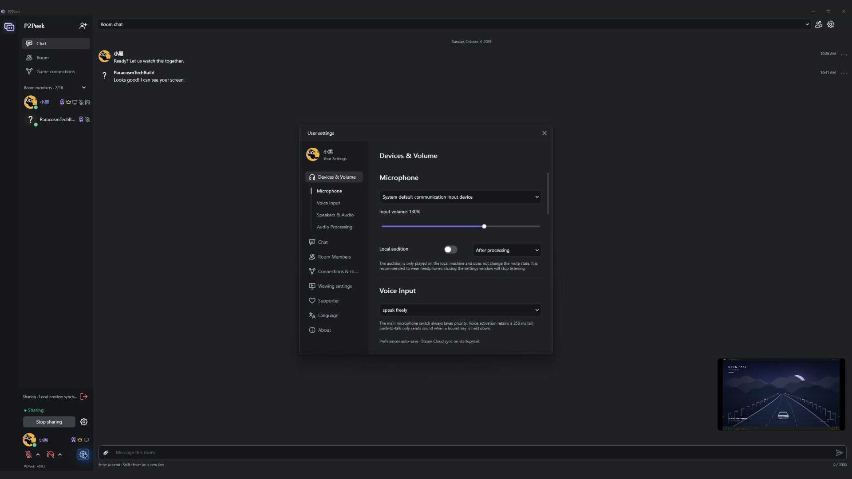Screen dimensions: 852x479
Task: Open the About settings category
Action: (x=334, y=330)
